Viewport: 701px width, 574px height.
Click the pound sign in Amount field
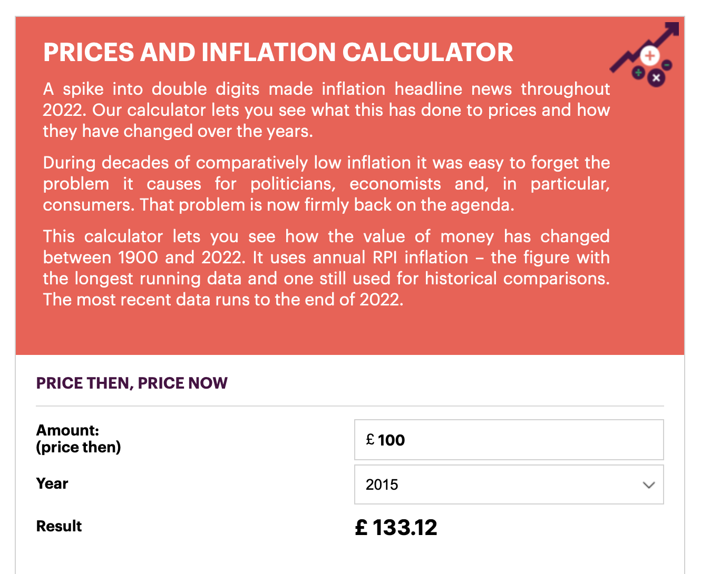tap(371, 439)
